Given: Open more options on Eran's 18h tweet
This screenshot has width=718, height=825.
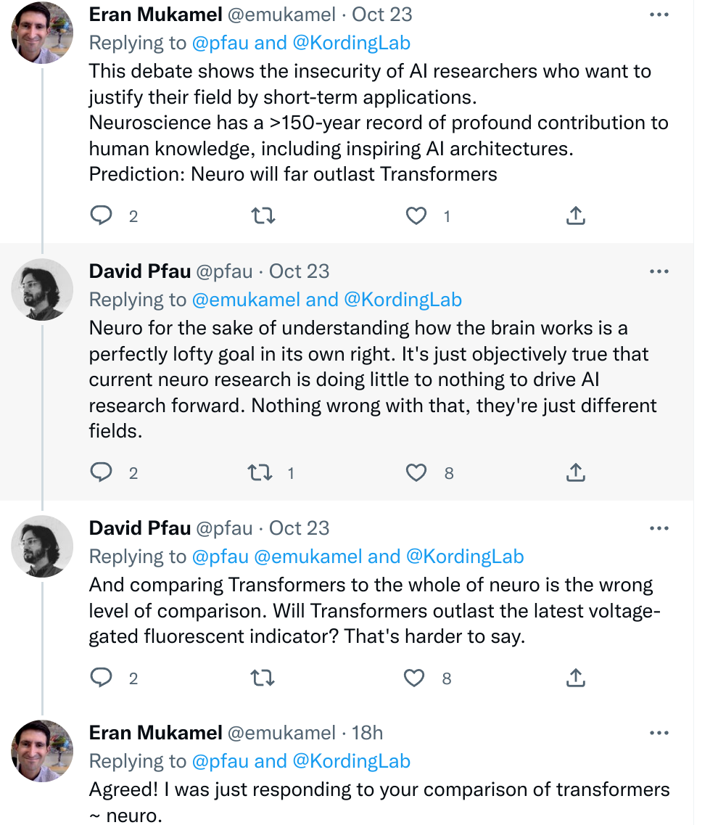Looking at the screenshot, I should 659,734.
